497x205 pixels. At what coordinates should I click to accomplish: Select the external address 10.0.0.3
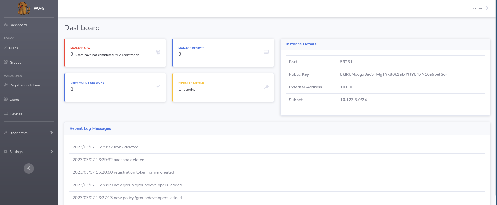point(348,87)
